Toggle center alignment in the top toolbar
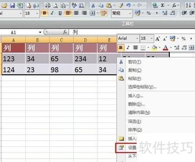Viewport: 195px width, 162px height. pyautogui.click(x=76, y=13)
